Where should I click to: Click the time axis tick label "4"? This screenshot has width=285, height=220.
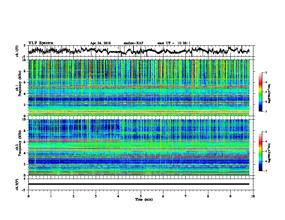click(118, 196)
